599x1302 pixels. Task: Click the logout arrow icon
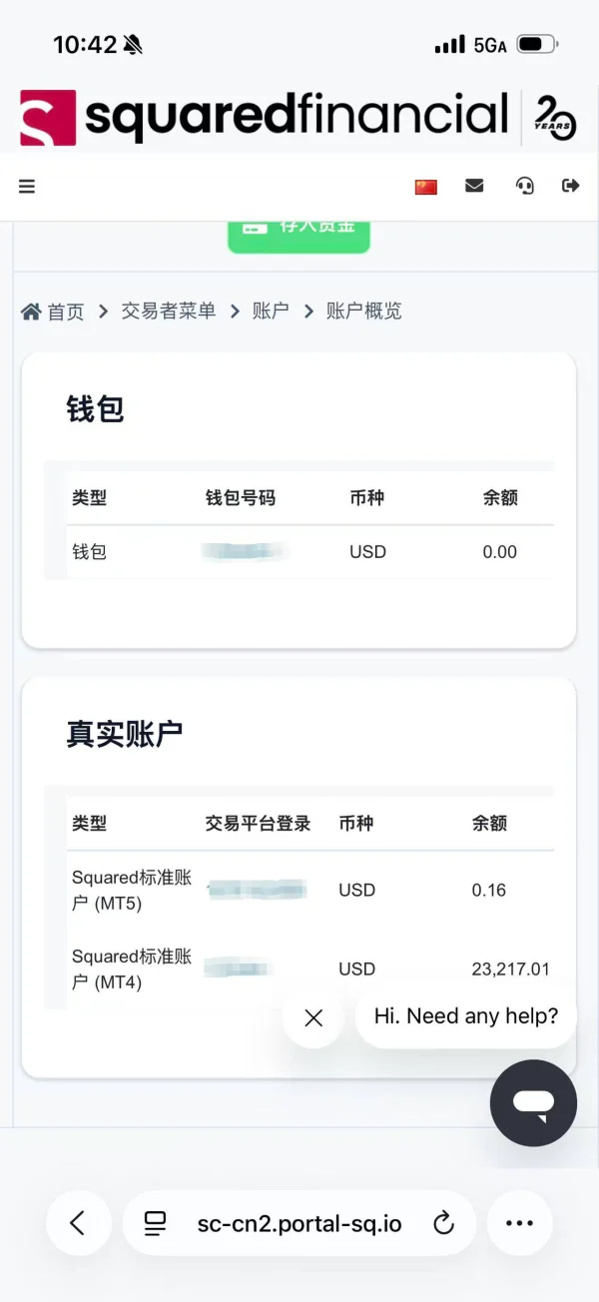[x=571, y=186]
